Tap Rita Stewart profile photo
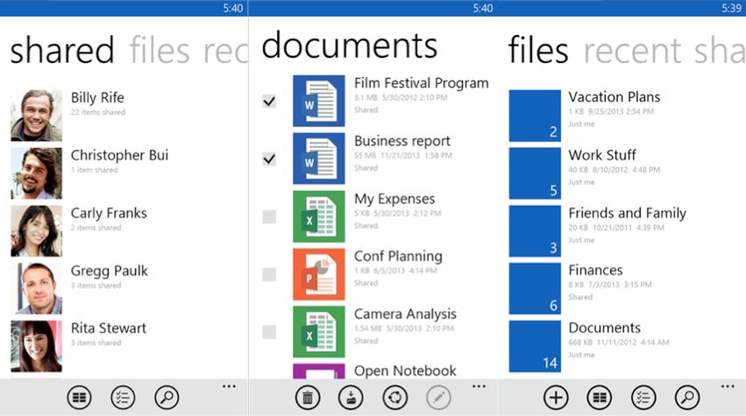This screenshot has width=746, height=416. point(36,346)
